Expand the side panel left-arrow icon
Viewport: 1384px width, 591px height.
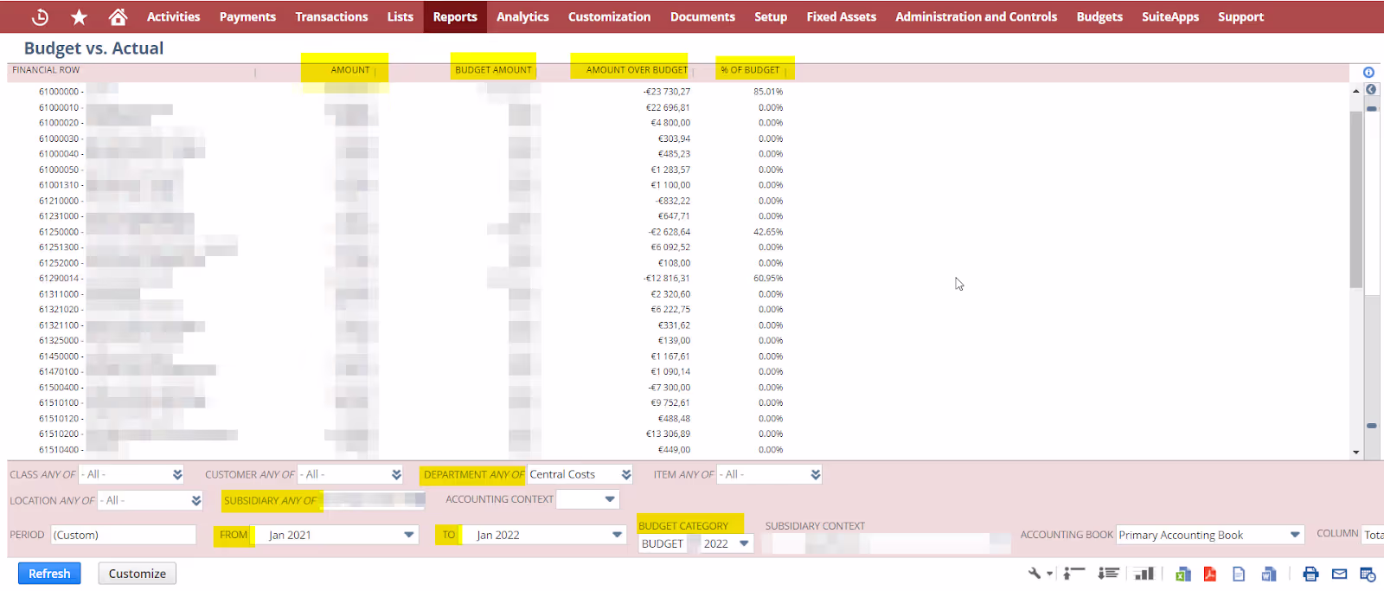1371,90
